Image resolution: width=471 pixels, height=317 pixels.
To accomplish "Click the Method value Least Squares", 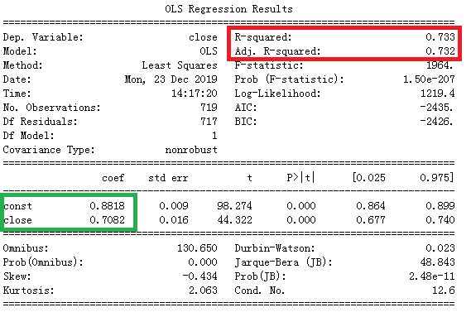I will coord(180,65).
